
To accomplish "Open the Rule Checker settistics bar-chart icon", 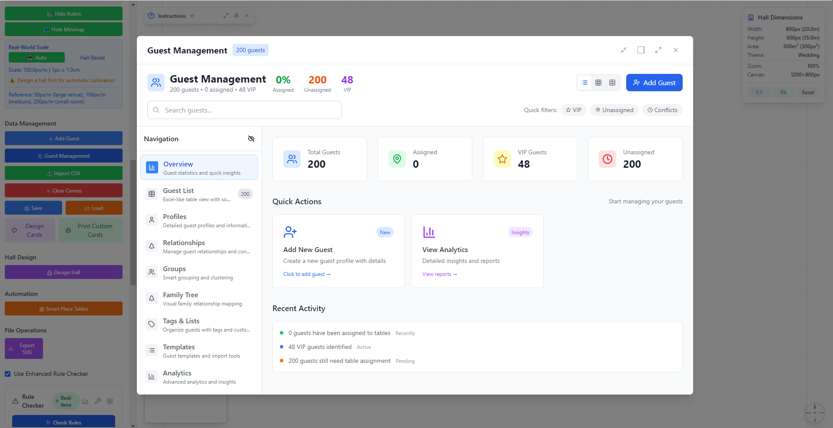I will point(85,401).
